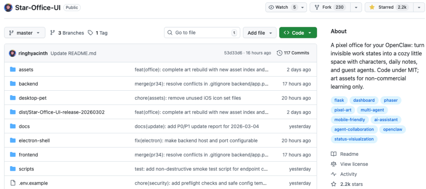Click the folder icon for desktop-pet
The width and height of the screenshot is (426, 189).
pyautogui.click(x=13, y=97)
